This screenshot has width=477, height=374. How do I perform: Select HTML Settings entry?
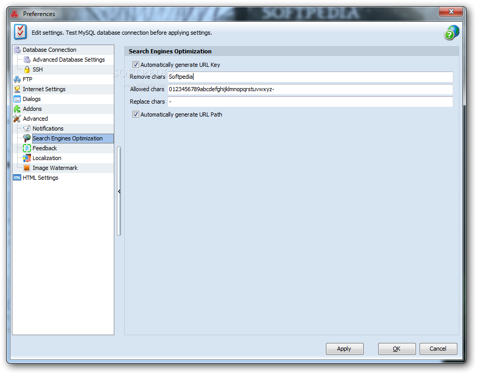(40, 178)
